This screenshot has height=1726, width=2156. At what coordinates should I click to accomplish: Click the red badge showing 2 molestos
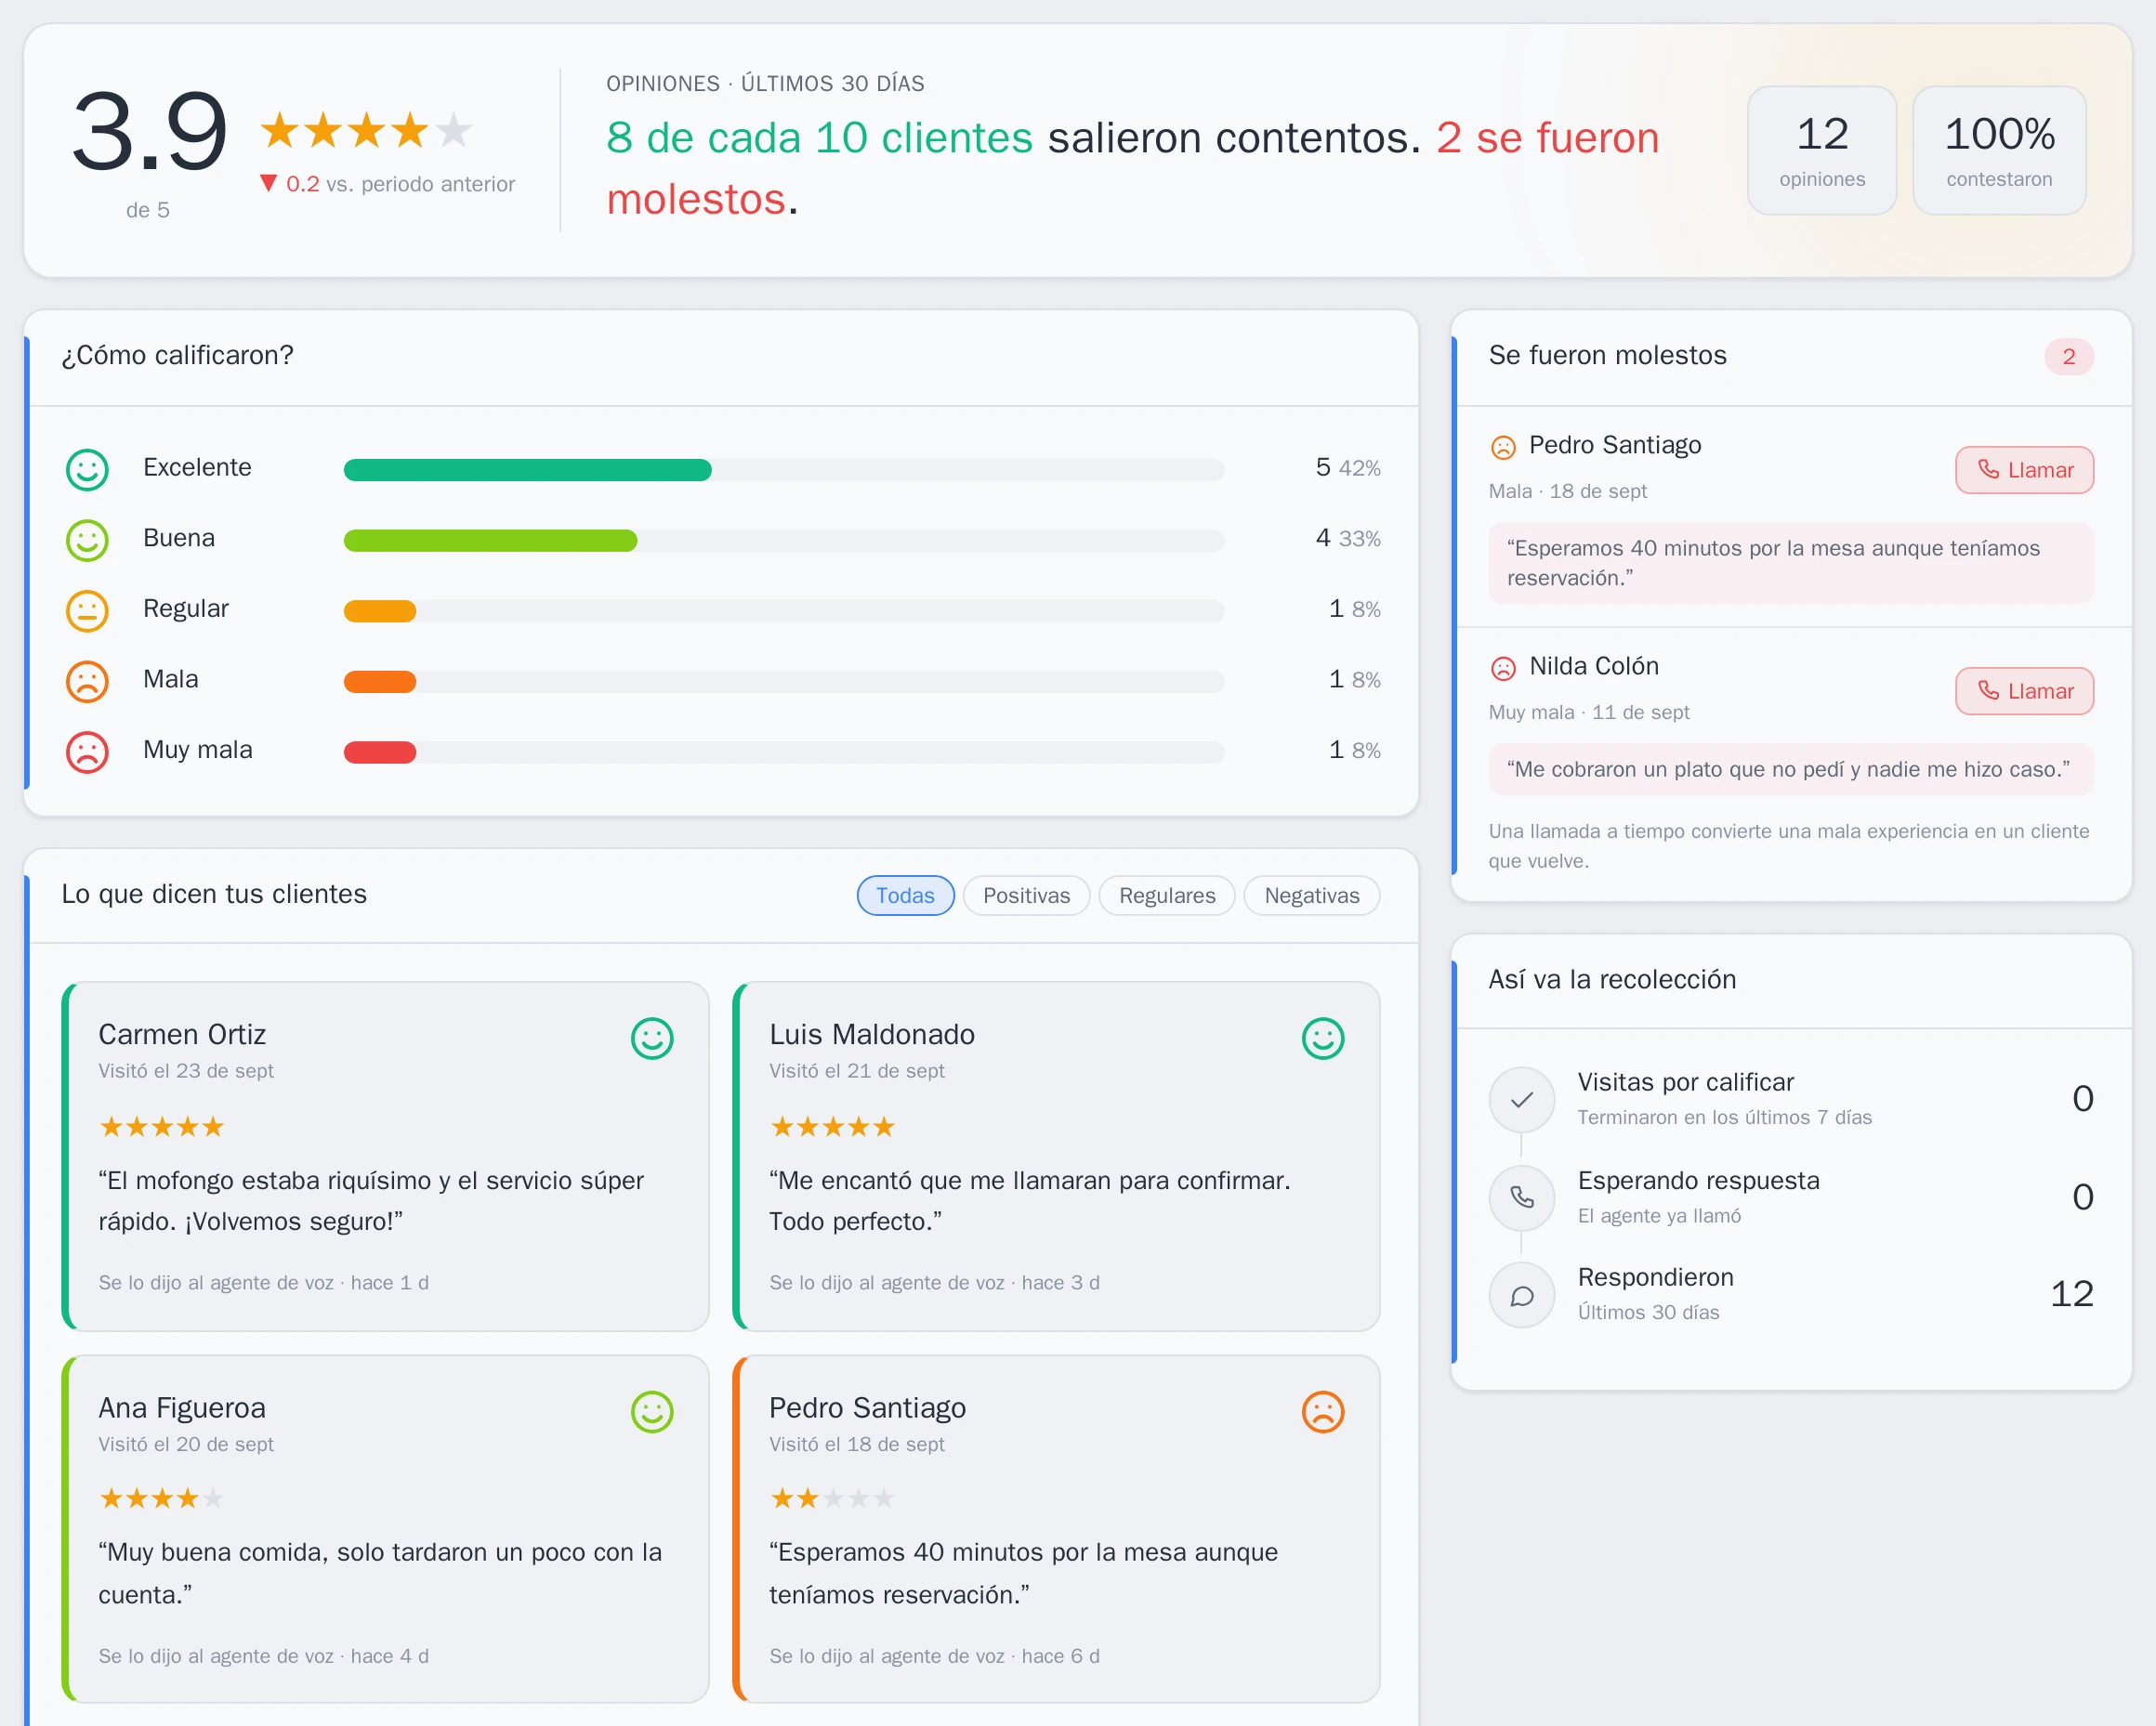2069,357
